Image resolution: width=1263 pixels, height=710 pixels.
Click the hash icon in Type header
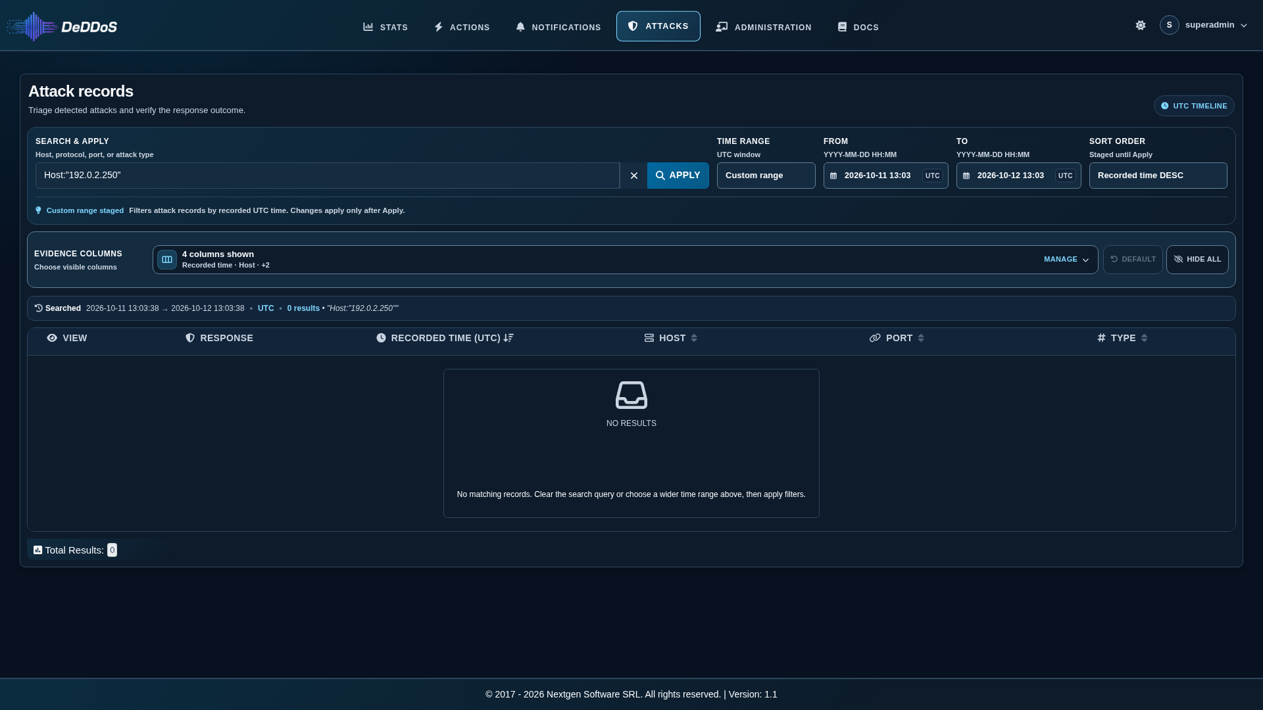tap(1101, 338)
